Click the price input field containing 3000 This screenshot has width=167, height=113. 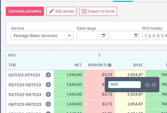125,85
